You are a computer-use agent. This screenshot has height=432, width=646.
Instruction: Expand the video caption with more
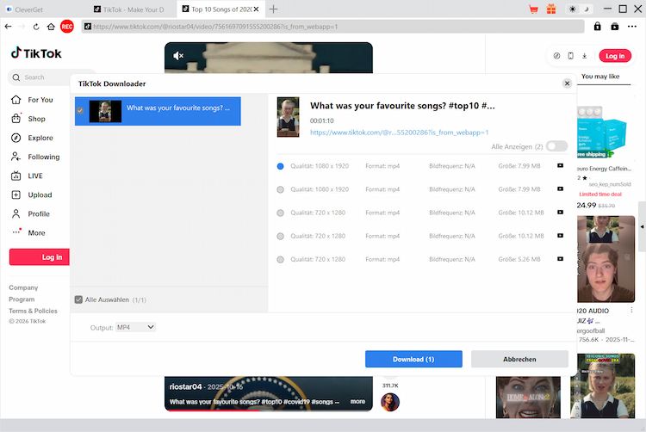click(357, 402)
